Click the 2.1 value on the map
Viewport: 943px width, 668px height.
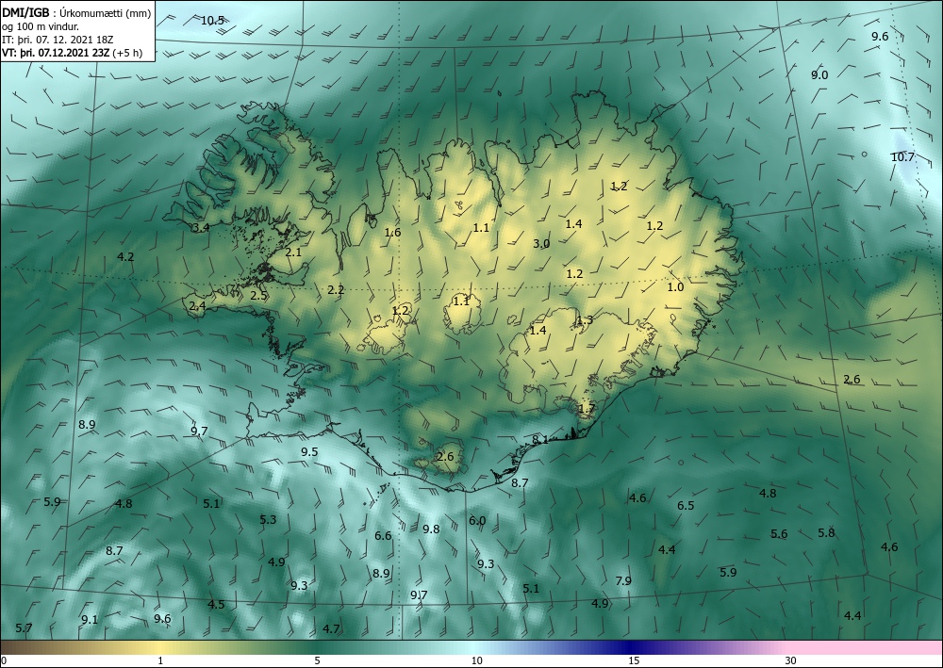click(293, 253)
